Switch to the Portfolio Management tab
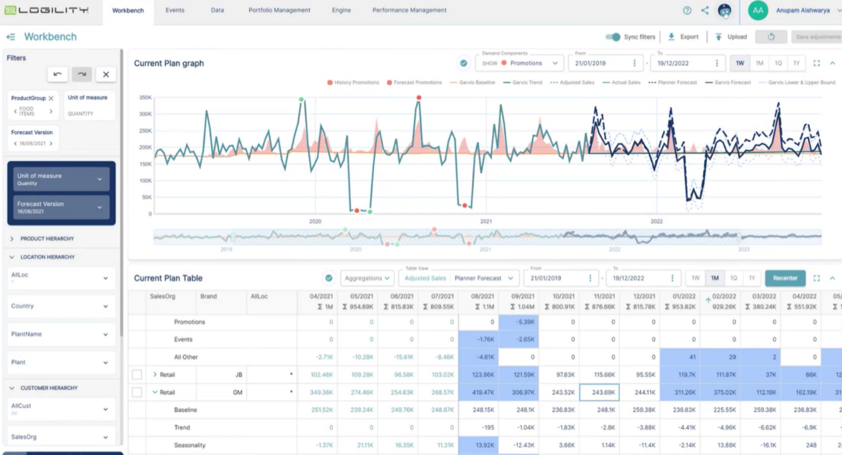842x455 pixels. pyautogui.click(x=279, y=11)
